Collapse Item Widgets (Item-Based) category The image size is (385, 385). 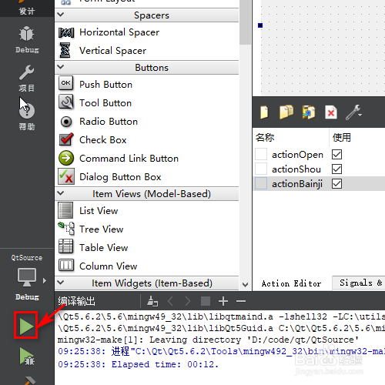point(61,283)
